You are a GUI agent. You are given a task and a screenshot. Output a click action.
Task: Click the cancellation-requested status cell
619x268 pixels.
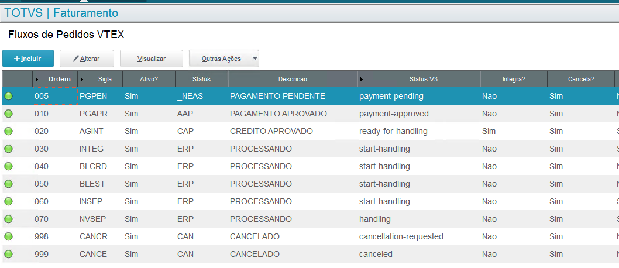pyautogui.click(x=419, y=236)
